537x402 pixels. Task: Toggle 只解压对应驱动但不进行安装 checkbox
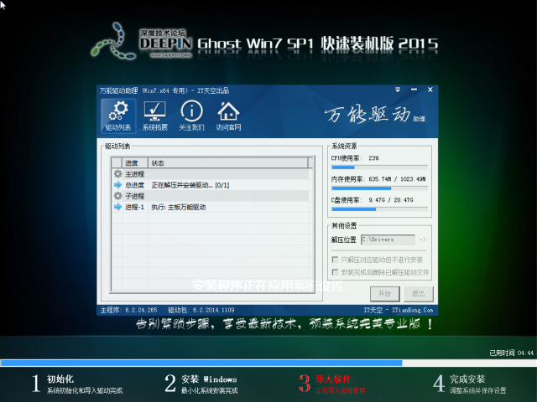(x=336, y=260)
